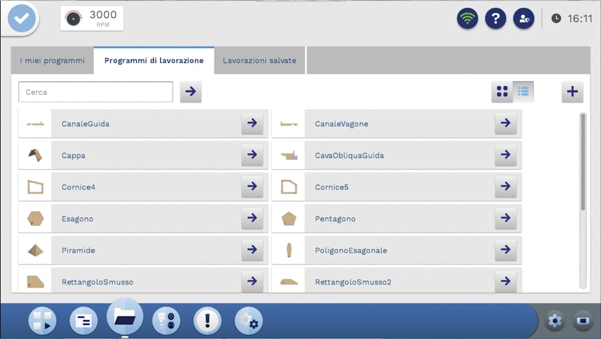Image resolution: width=601 pixels, height=339 pixels.
Task: Open machine settings with double gear icon
Action: click(249, 321)
